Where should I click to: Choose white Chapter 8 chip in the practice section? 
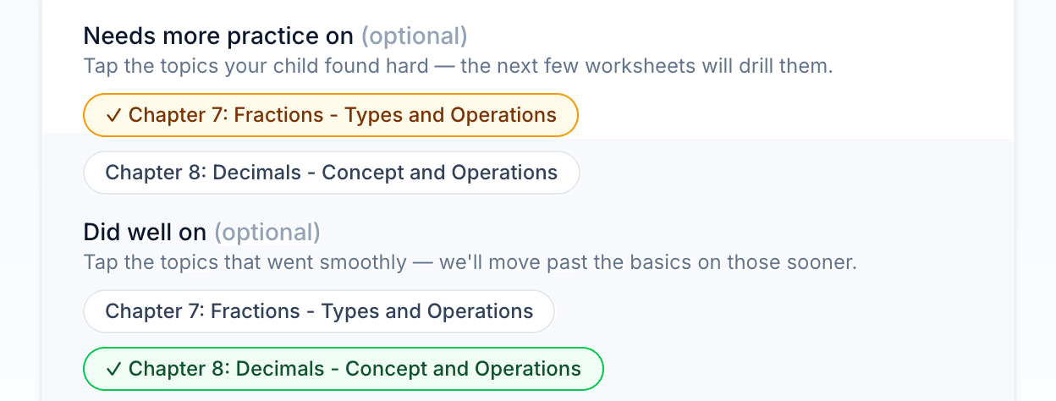tap(331, 173)
